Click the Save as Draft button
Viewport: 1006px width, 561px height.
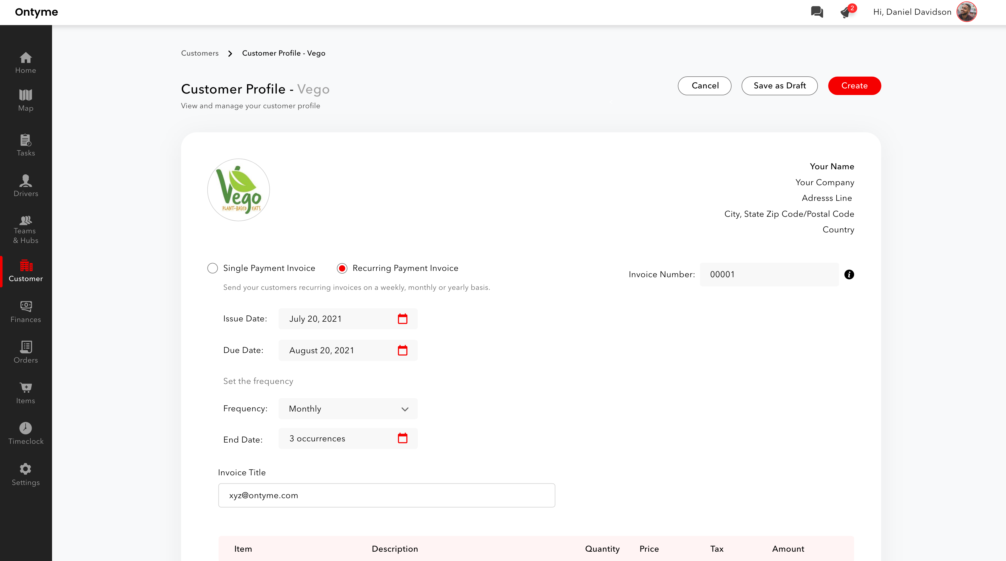(779, 85)
